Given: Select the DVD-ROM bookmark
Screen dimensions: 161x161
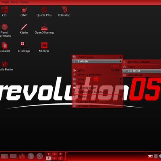Looking at the screenshot, I should 142,75.
